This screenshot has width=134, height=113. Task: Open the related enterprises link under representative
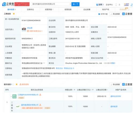coord(35,31)
